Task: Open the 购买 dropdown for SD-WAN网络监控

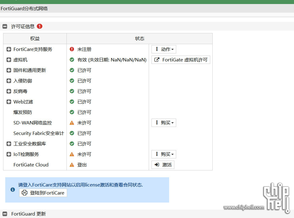Action: click(164, 123)
